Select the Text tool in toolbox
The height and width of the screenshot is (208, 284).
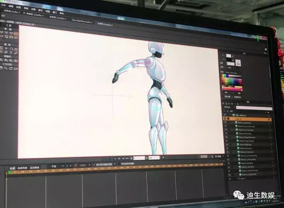[x=11, y=52]
